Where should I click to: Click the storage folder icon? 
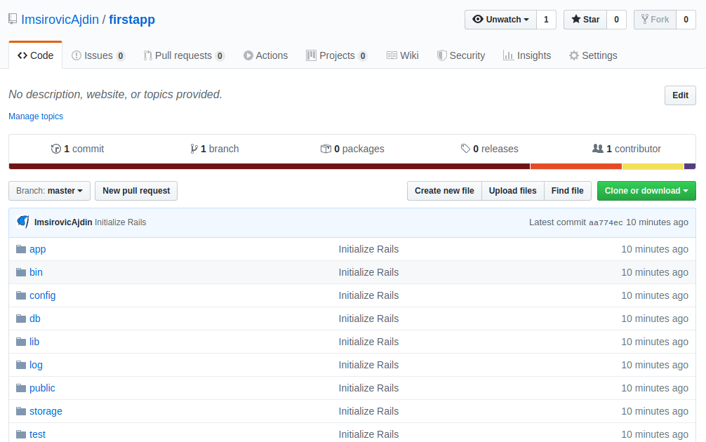tap(21, 411)
